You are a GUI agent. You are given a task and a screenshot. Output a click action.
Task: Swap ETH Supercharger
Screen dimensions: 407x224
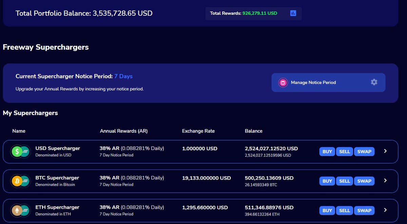[x=364, y=210]
